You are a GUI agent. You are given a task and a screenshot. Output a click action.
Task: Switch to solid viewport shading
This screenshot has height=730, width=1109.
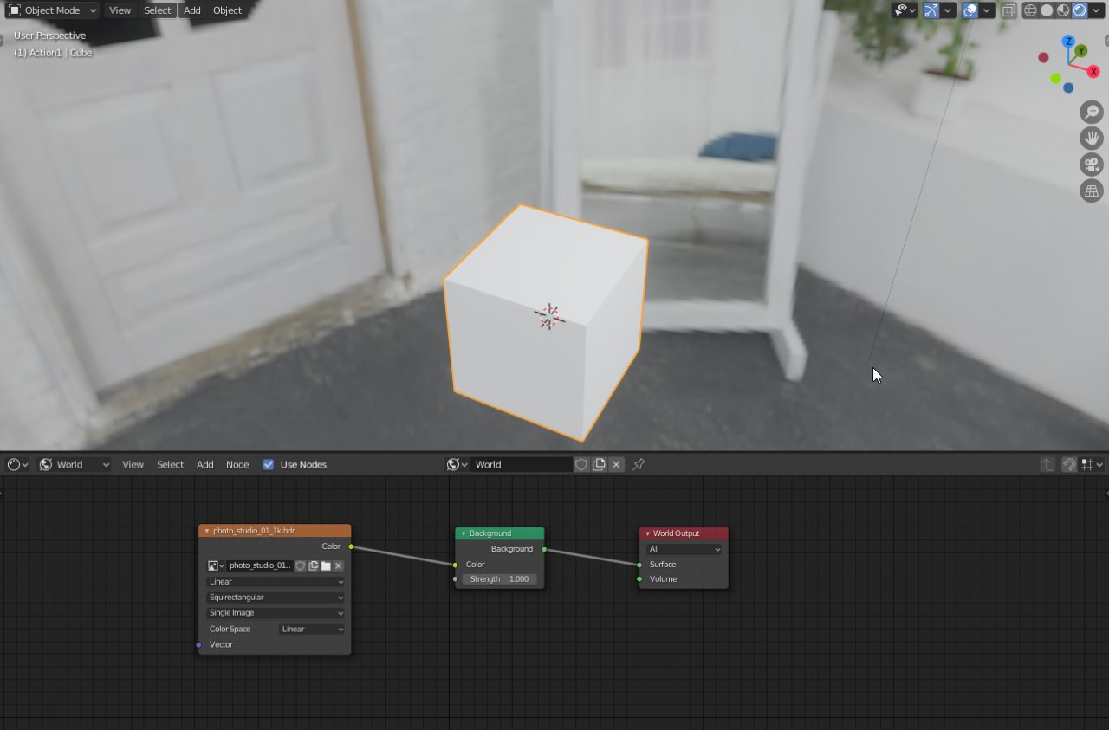pyautogui.click(x=1047, y=10)
